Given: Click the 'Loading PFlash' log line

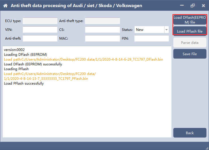Looking at the screenshot, I should coord(16,69).
